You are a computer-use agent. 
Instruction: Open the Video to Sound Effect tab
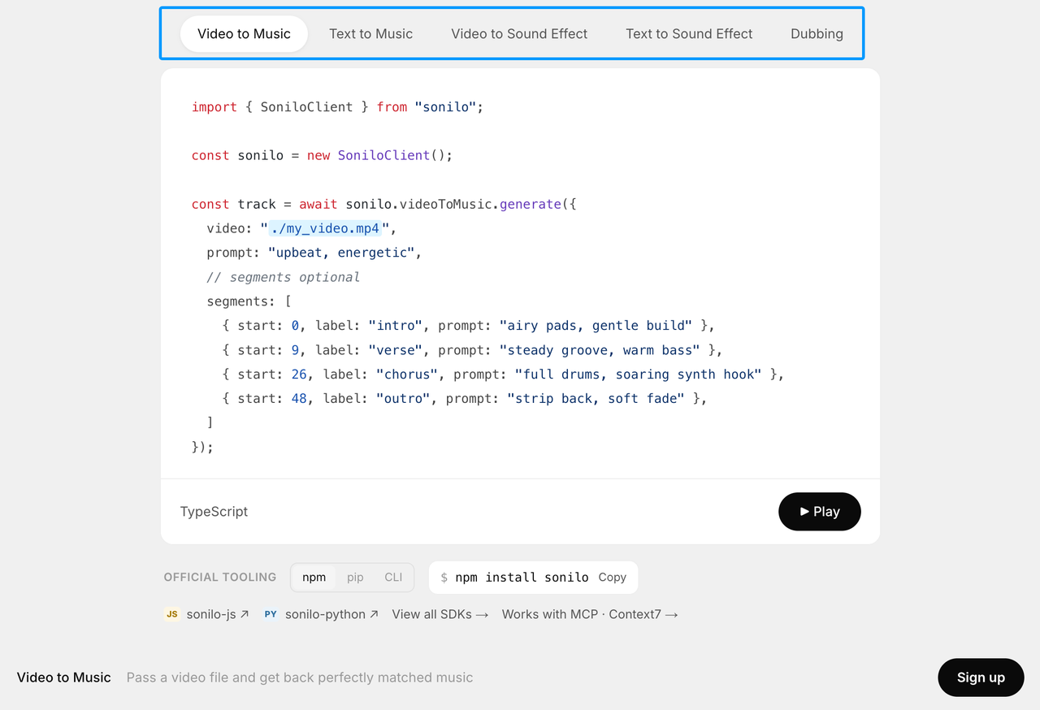(519, 34)
